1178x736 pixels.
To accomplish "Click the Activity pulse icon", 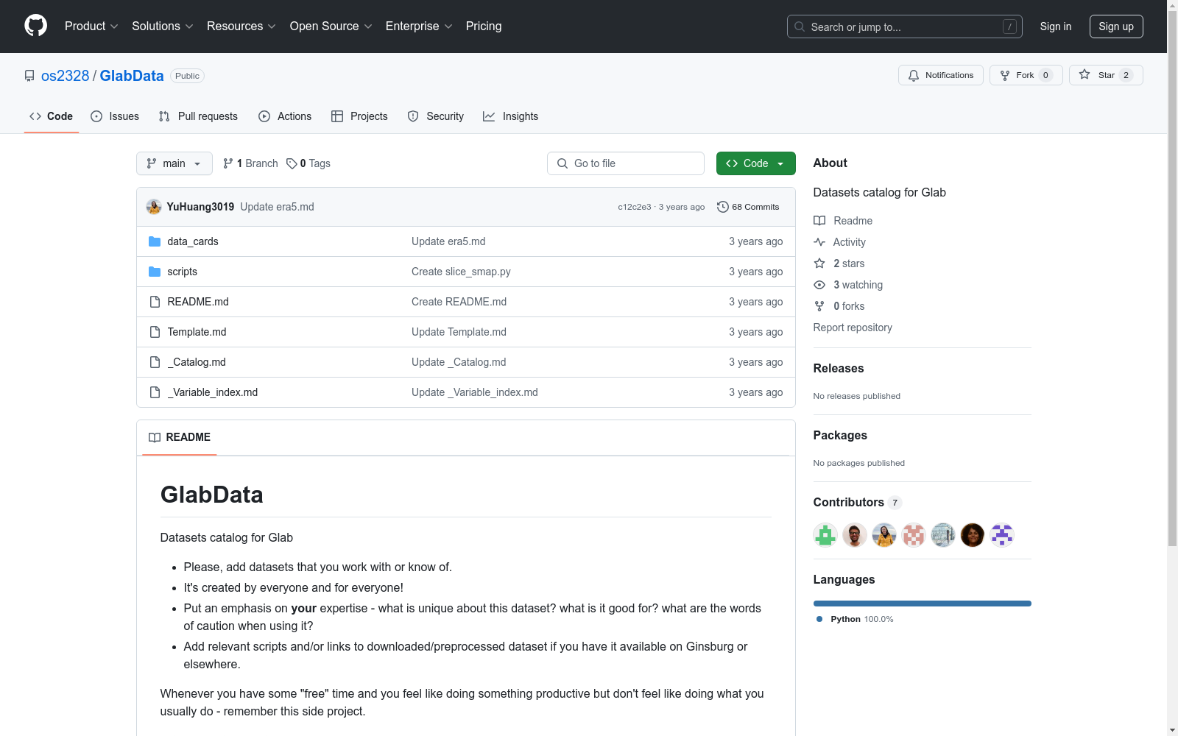I will click(x=819, y=242).
